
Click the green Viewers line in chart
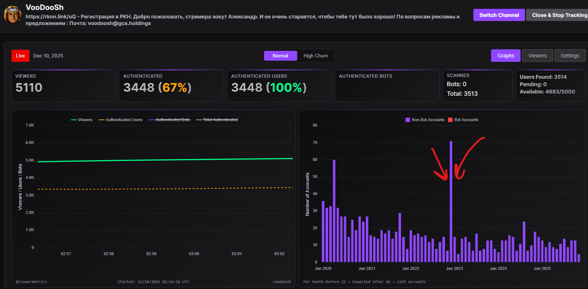point(166,160)
